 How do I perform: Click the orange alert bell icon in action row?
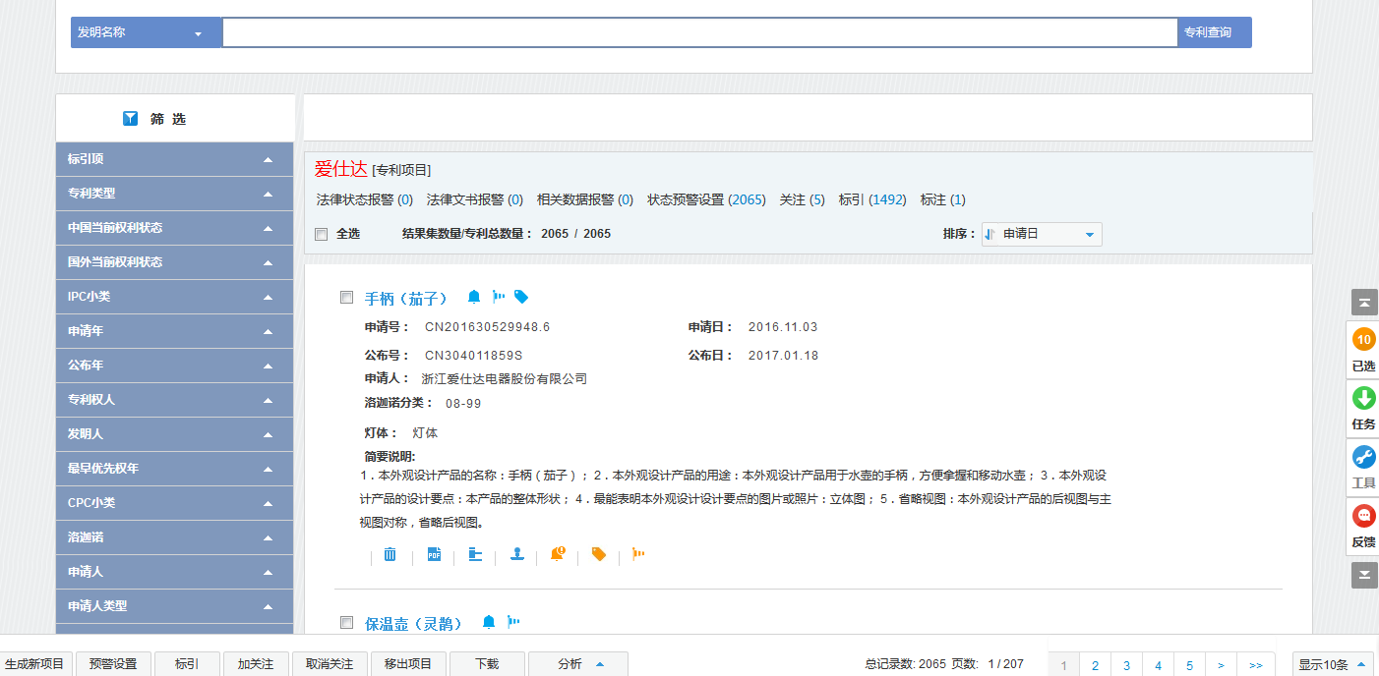click(x=558, y=554)
